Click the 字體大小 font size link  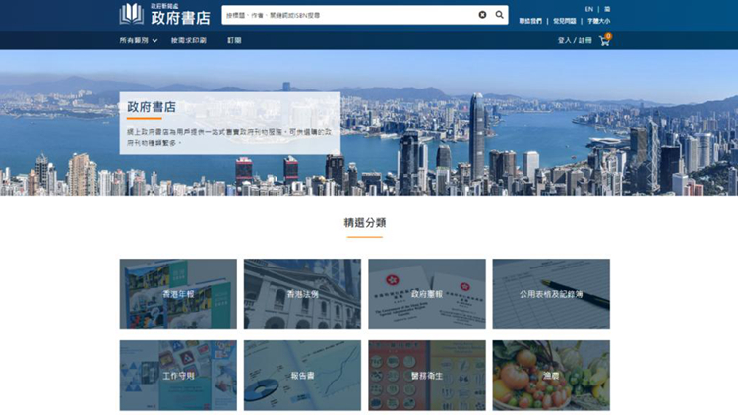598,22
